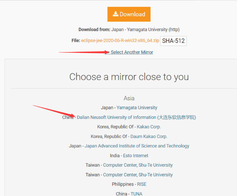The width and height of the screenshot is (237, 196).
Task: Click the orange Download button
Action: tap(129, 14)
